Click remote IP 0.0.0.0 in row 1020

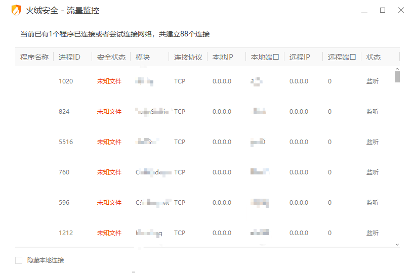(299, 81)
